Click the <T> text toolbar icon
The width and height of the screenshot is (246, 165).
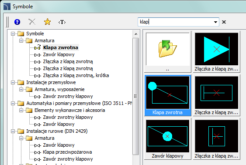[62, 22]
